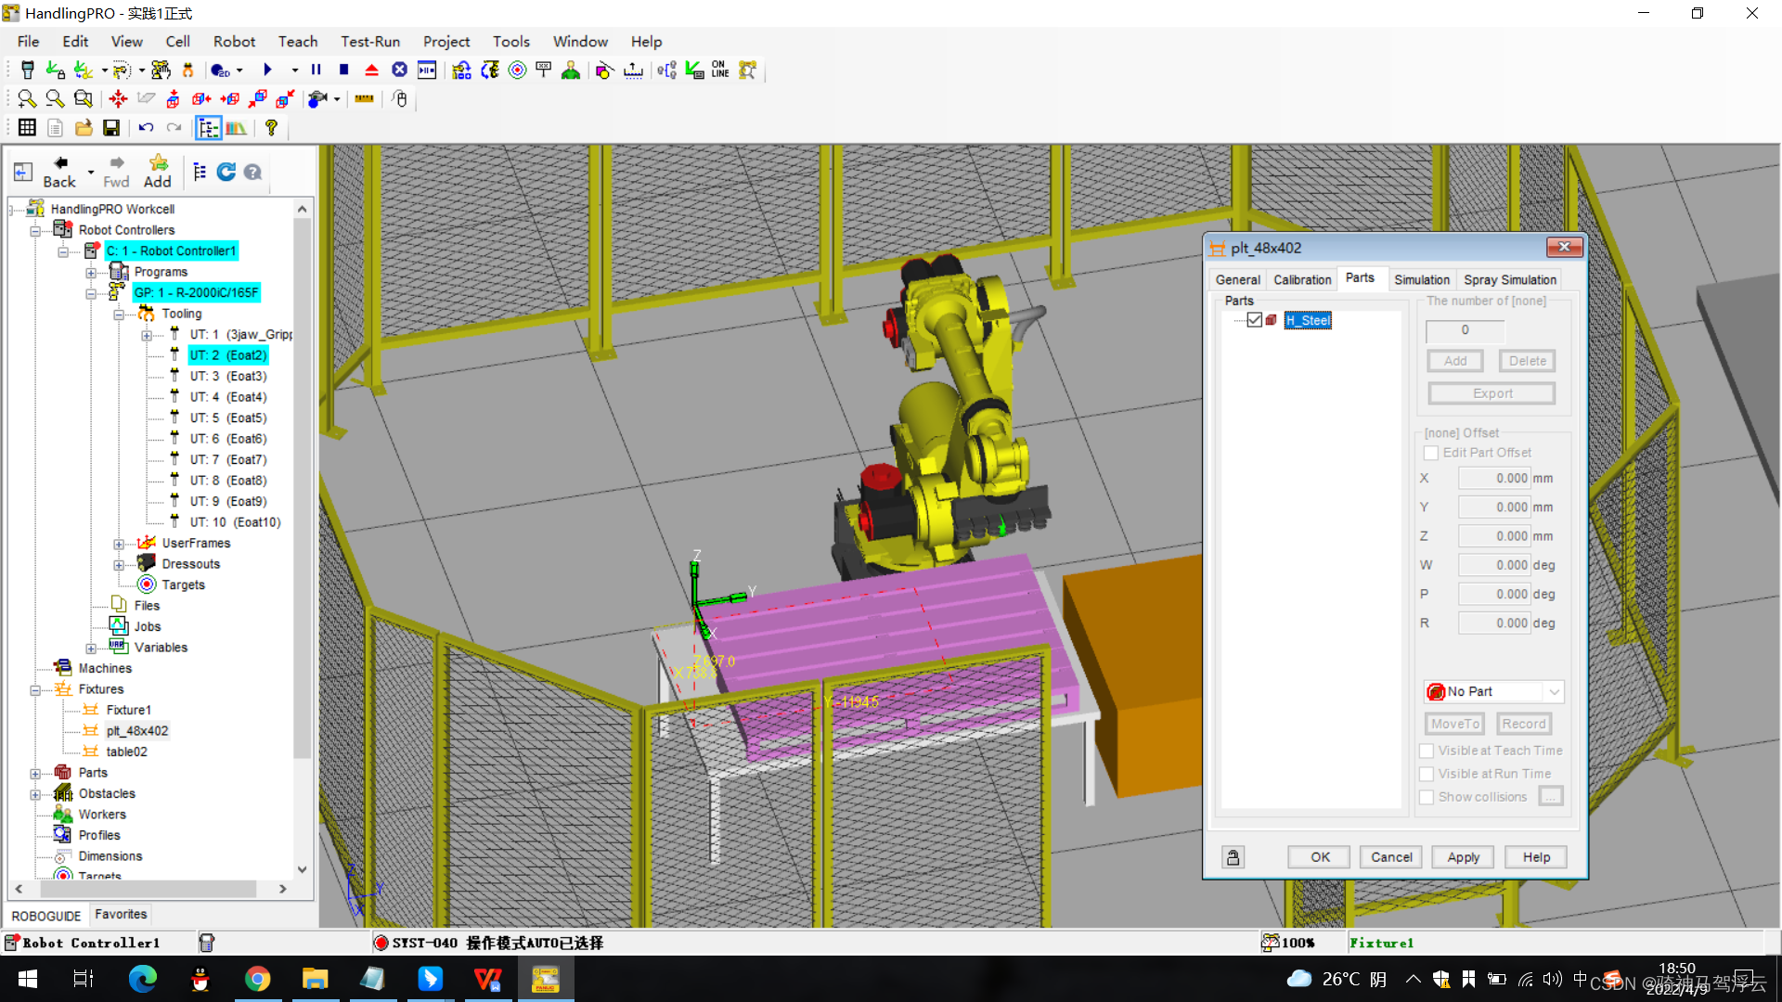Stop the simulation with the Abort square icon
This screenshot has height=1002, width=1782.
click(344, 71)
